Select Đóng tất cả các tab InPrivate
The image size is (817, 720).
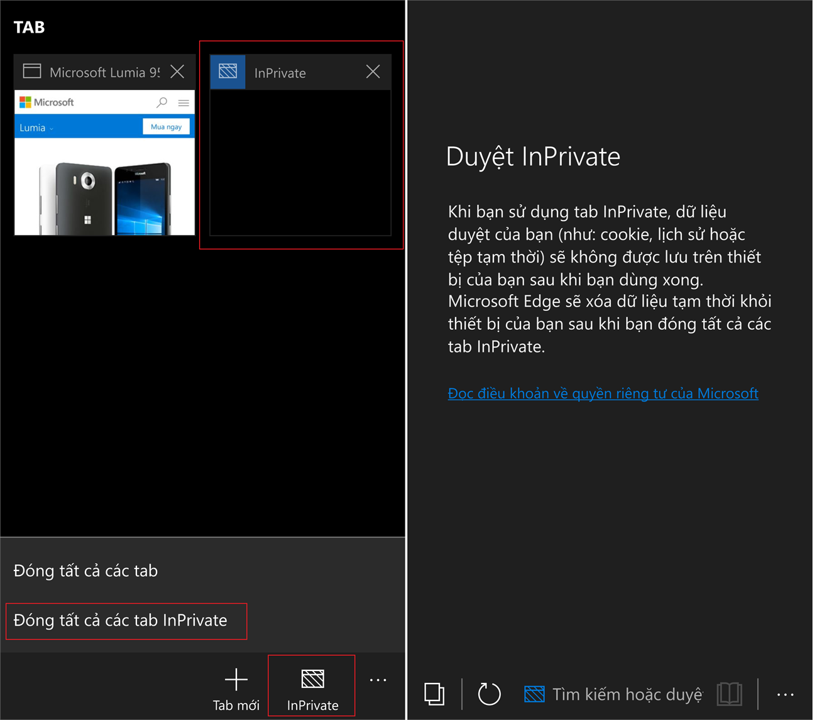(x=121, y=621)
